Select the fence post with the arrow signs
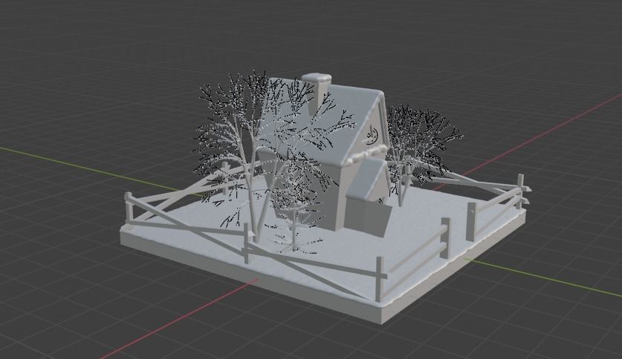The height and width of the screenshot is (359, 622). 522,191
